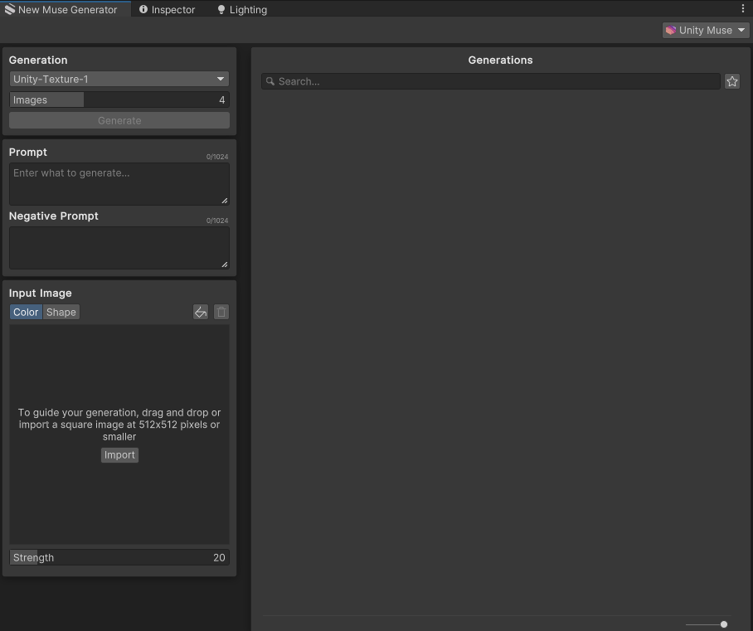Click the Negative Prompt field resize handle
753x631 pixels.
[224, 265]
